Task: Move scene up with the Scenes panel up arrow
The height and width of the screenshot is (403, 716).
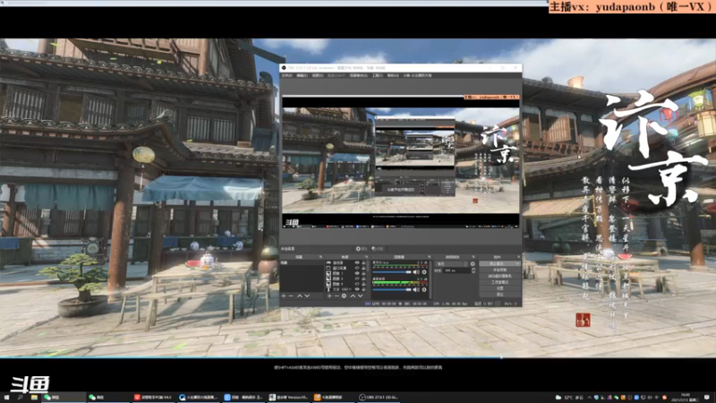Action: [300, 296]
